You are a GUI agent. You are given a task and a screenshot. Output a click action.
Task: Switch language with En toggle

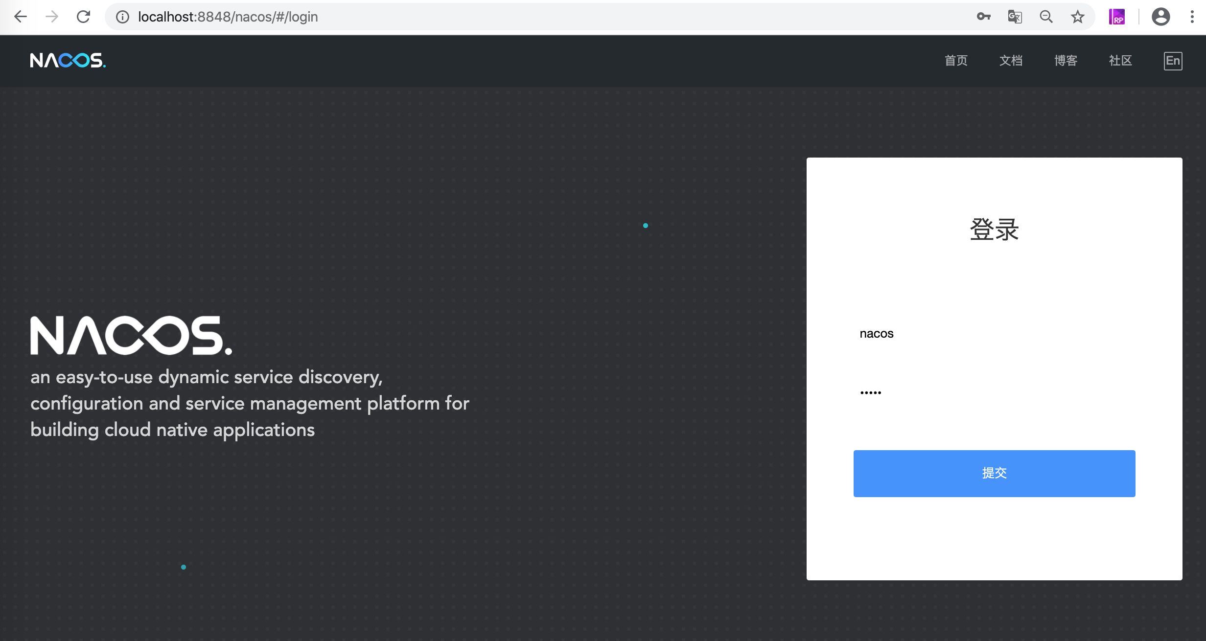(x=1173, y=61)
